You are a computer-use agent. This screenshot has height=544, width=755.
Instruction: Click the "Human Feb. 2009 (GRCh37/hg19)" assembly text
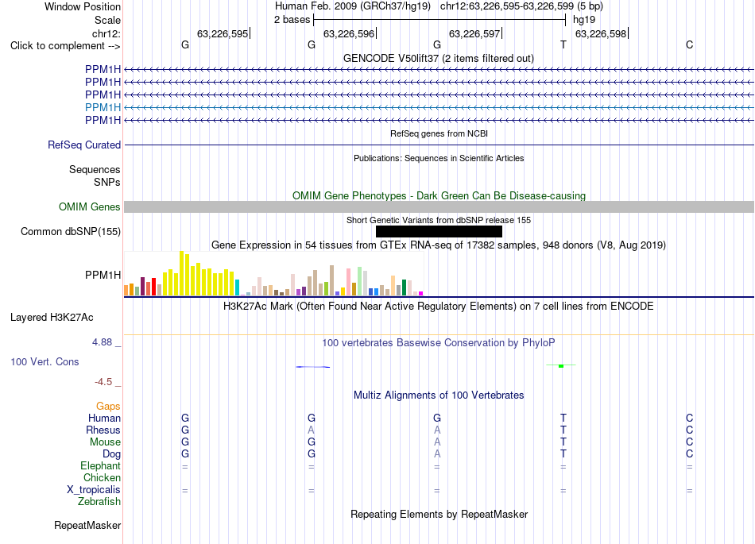click(x=354, y=6)
